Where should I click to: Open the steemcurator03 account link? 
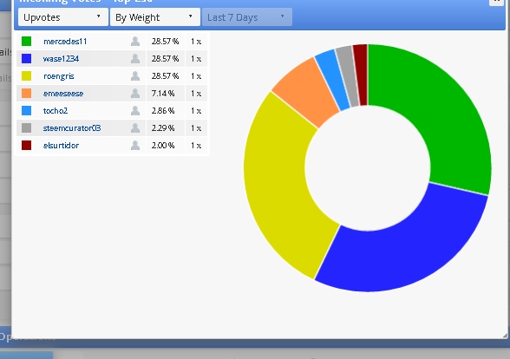pyautogui.click(x=72, y=128)
